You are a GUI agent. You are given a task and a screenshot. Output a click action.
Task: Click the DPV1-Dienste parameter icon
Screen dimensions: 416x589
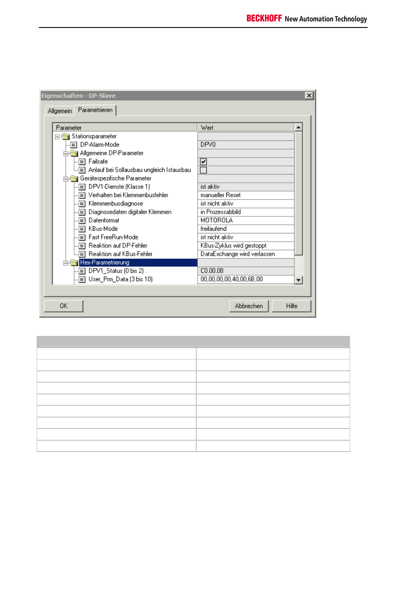82,187
